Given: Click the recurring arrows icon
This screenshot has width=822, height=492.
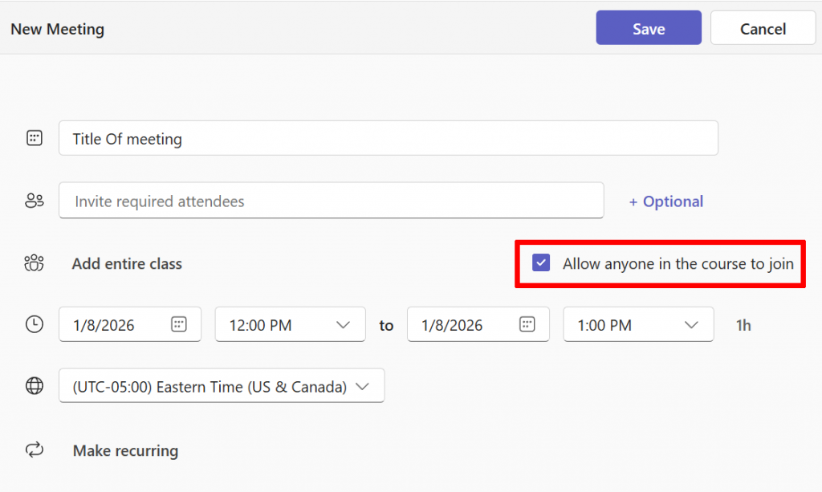Looking at the screenshot, I should (34, 450).
